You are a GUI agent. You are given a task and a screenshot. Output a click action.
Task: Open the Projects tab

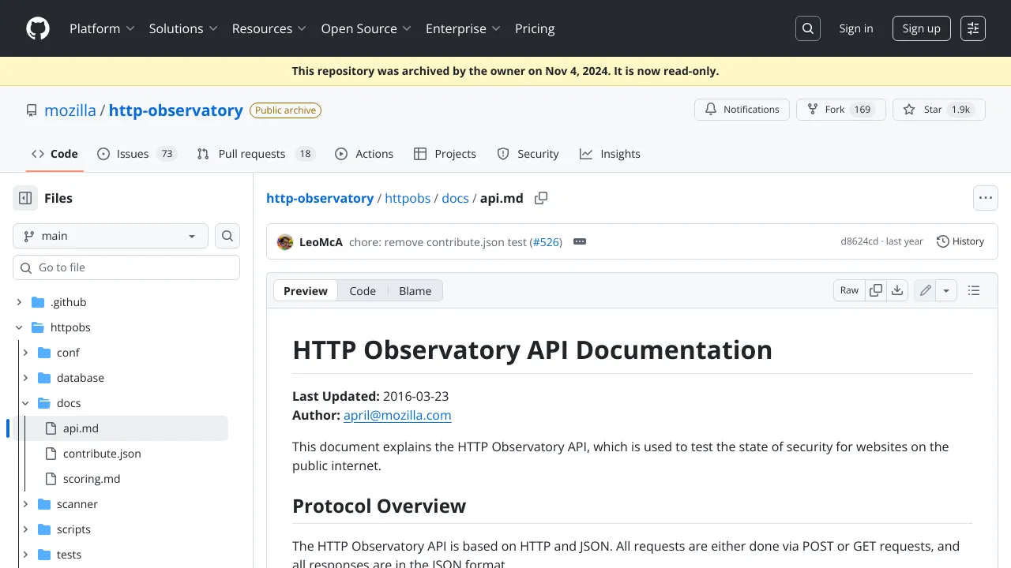[x=445, y=154]
